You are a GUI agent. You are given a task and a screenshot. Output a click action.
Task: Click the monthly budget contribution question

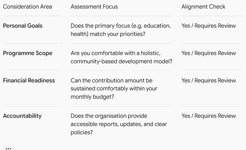point(114,89)
